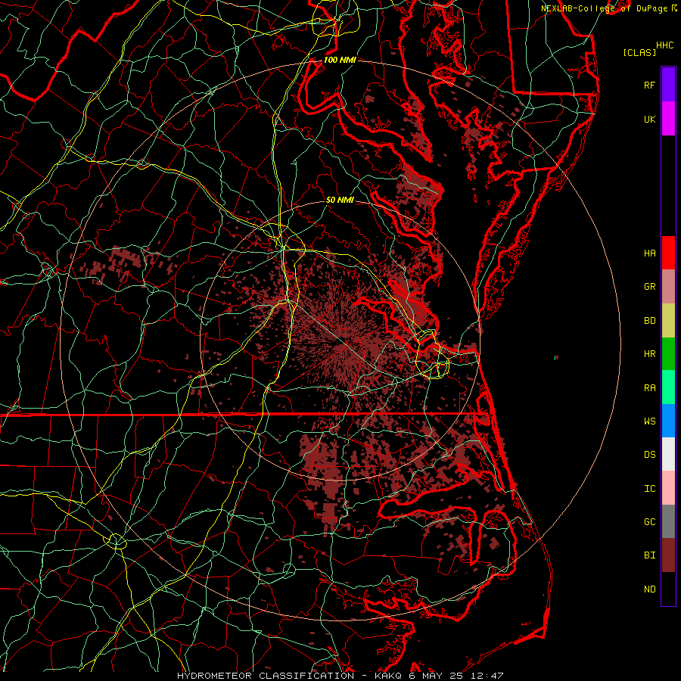Click the 'HR' legend label
Image resolution: width=681 pixels, height=681 pixels.
click(649, 354)
